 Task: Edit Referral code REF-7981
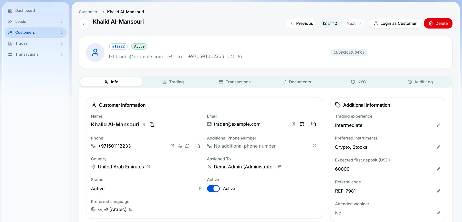tap(439, 191)
